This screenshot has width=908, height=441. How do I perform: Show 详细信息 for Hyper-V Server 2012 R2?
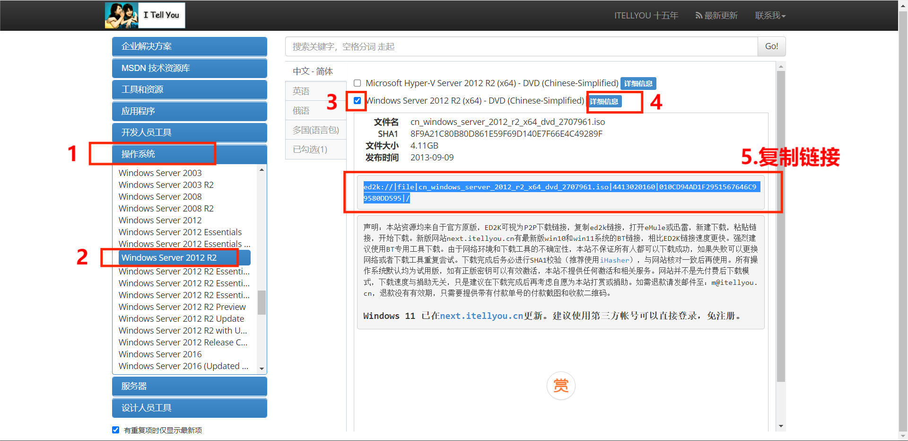tap(638, 84)
